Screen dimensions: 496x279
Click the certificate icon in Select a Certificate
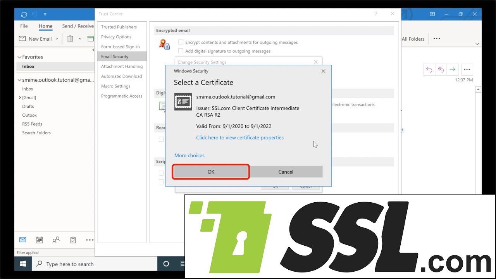[183, 102]
